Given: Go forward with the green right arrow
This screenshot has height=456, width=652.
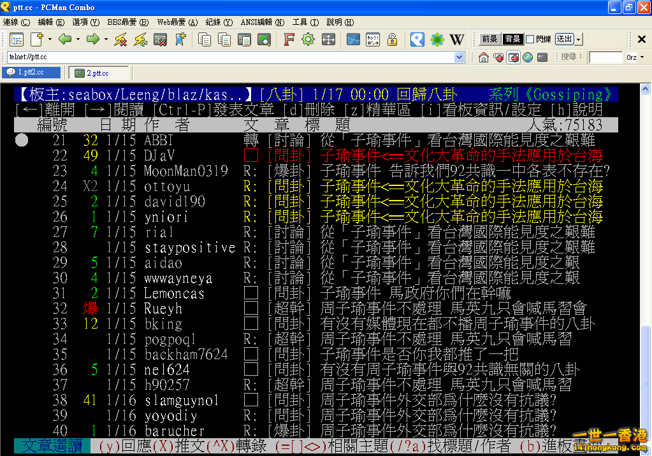Looking at the screenshot, I should tap(92, 39).
